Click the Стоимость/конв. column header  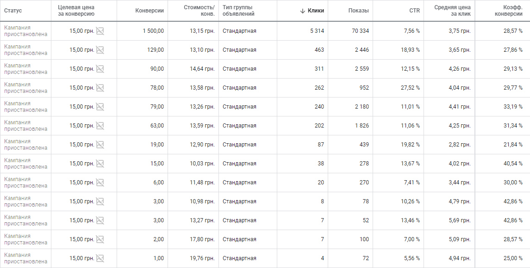click(199, 11)
